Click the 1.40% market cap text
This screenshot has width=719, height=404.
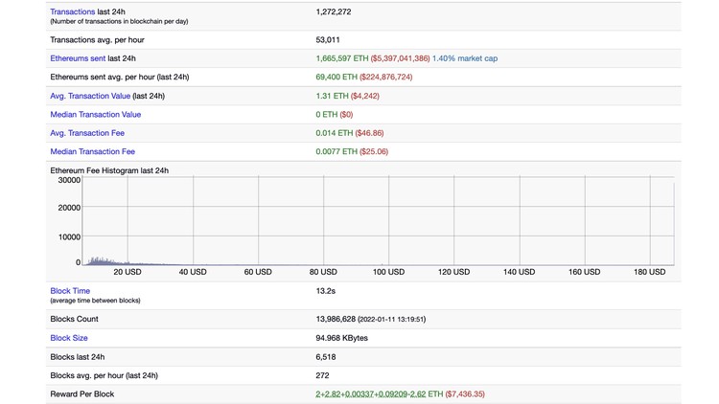point(465,58)
